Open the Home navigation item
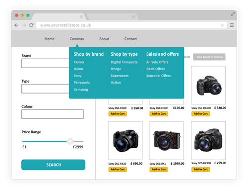Screen dimensions: 248x191 pos(50,39)
